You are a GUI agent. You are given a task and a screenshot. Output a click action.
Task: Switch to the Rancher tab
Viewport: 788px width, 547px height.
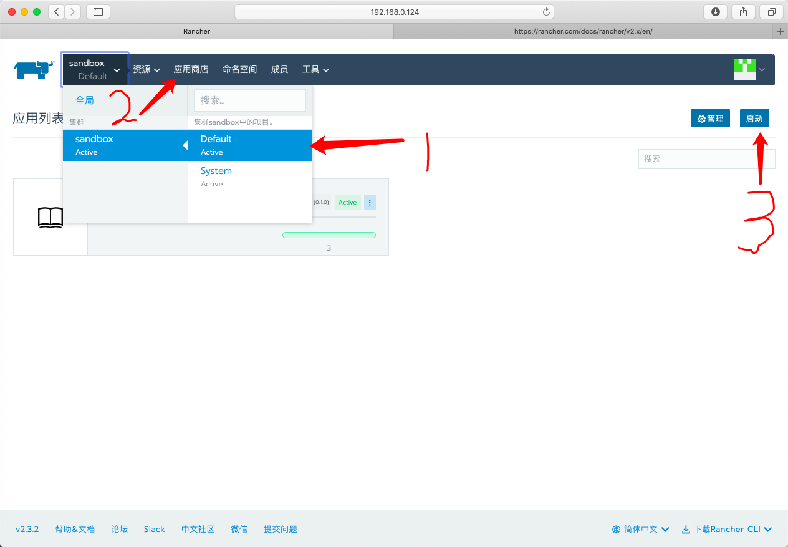[197, 31]
